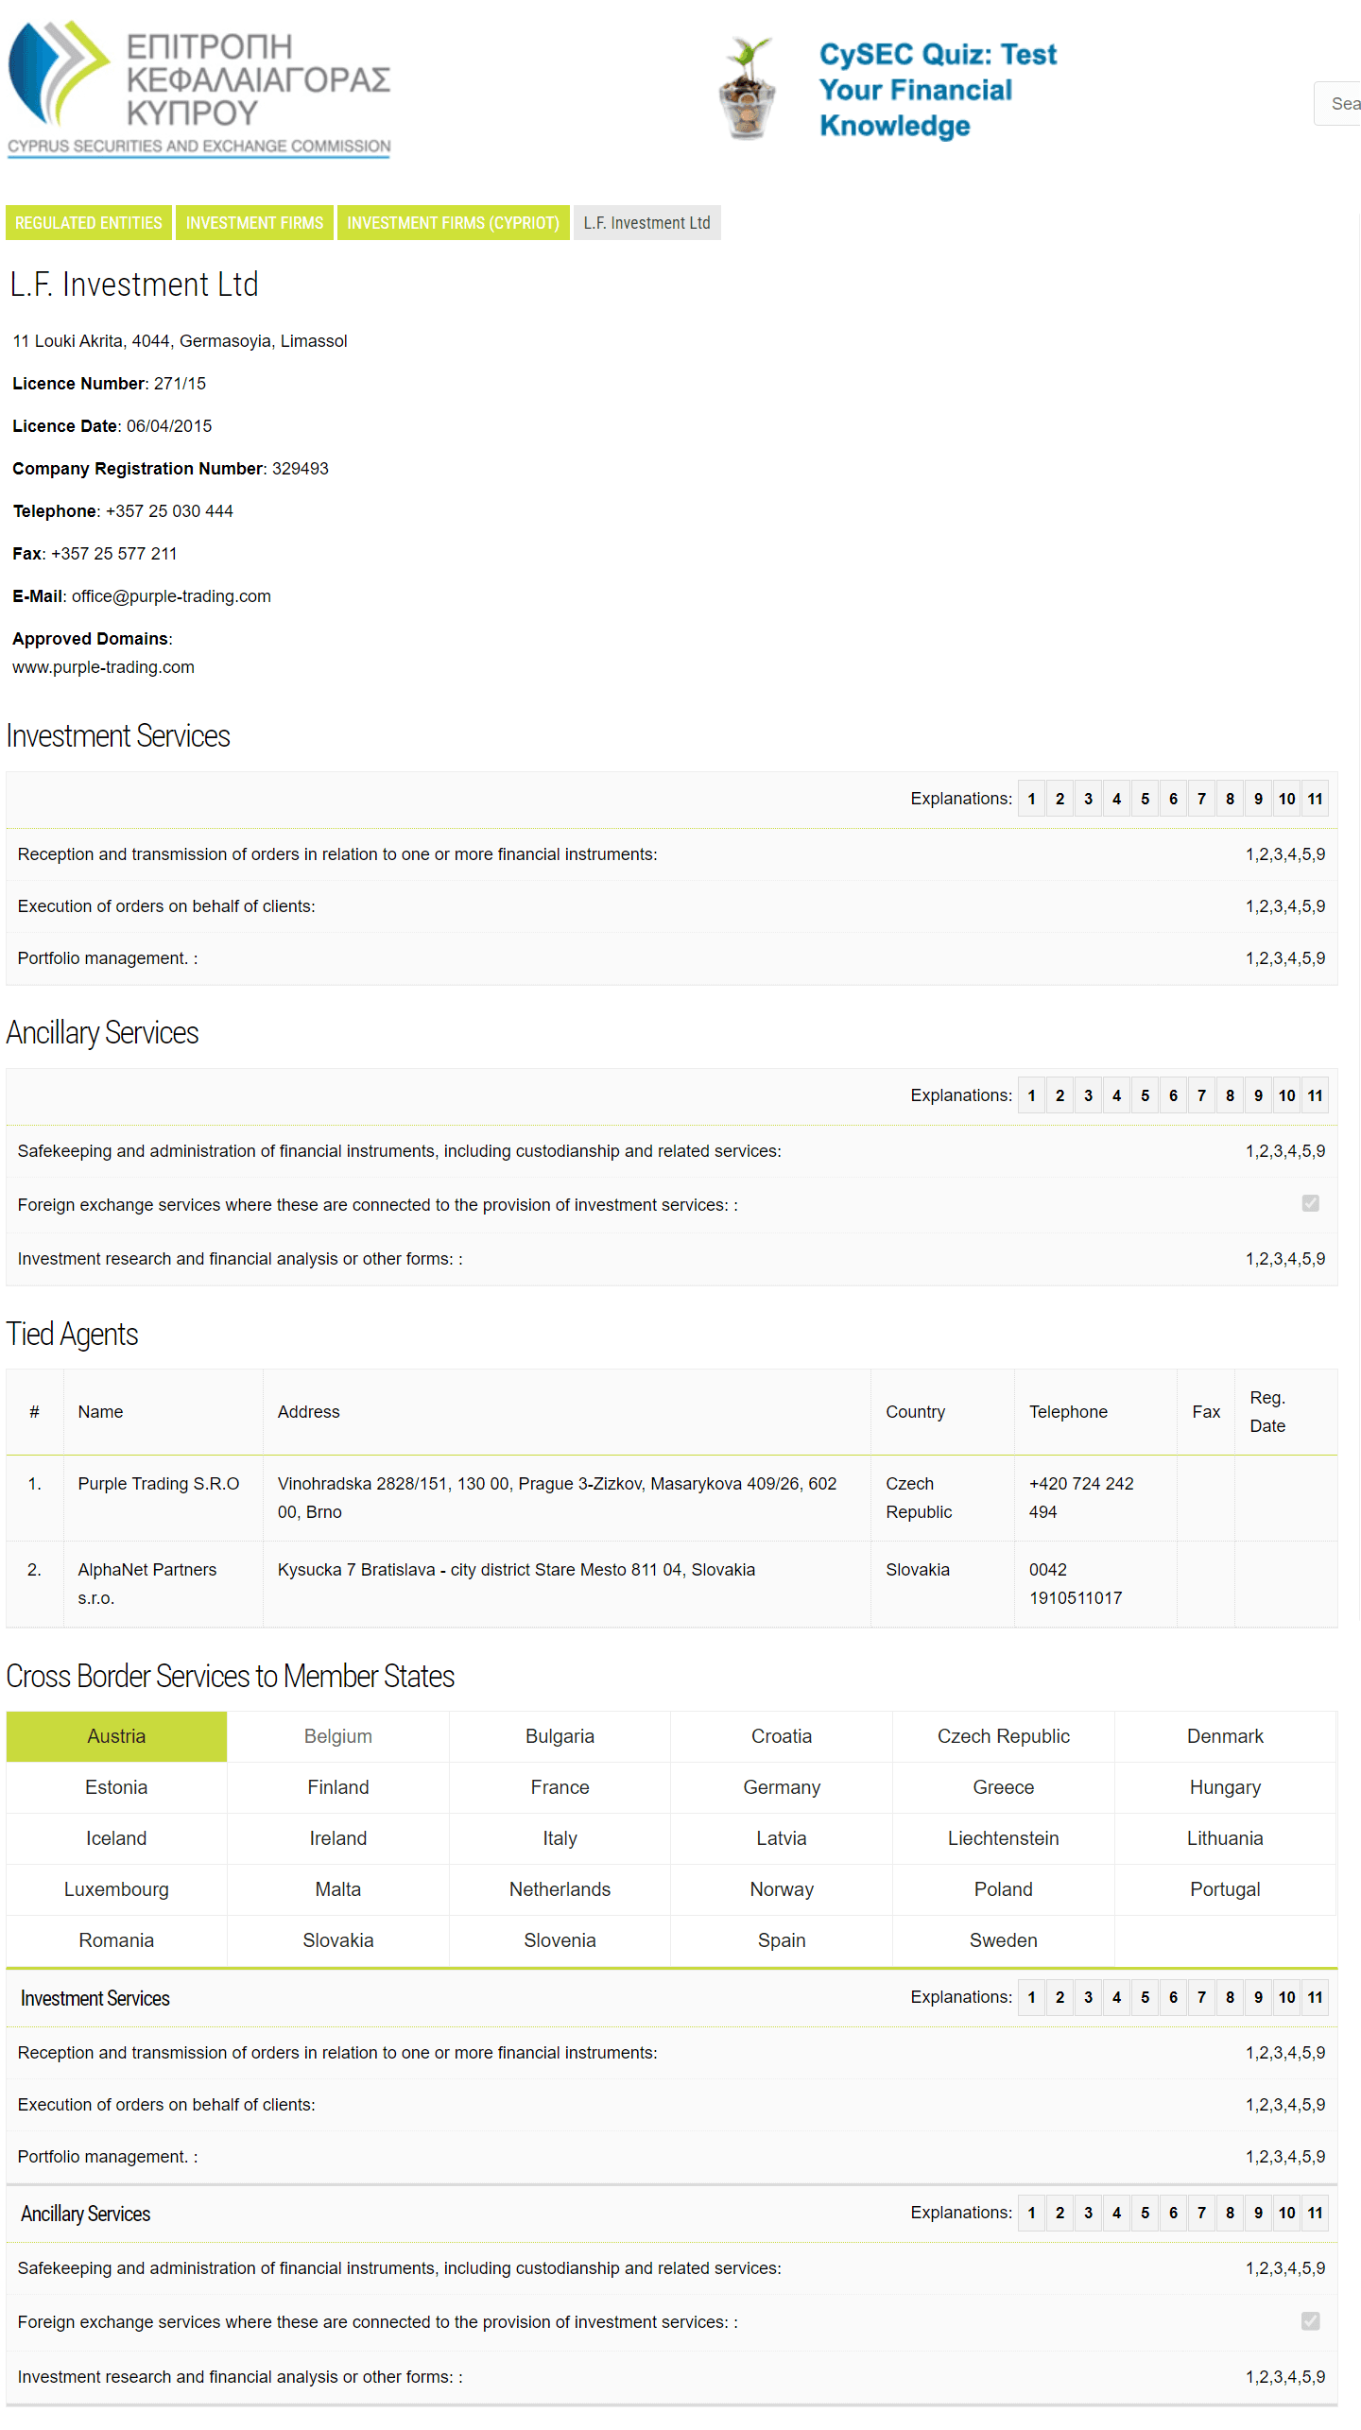Viewport: 1361px width, 2430px height.
Task: Select the Liechtenstein member state tab
Action: pos(1004,1838)
